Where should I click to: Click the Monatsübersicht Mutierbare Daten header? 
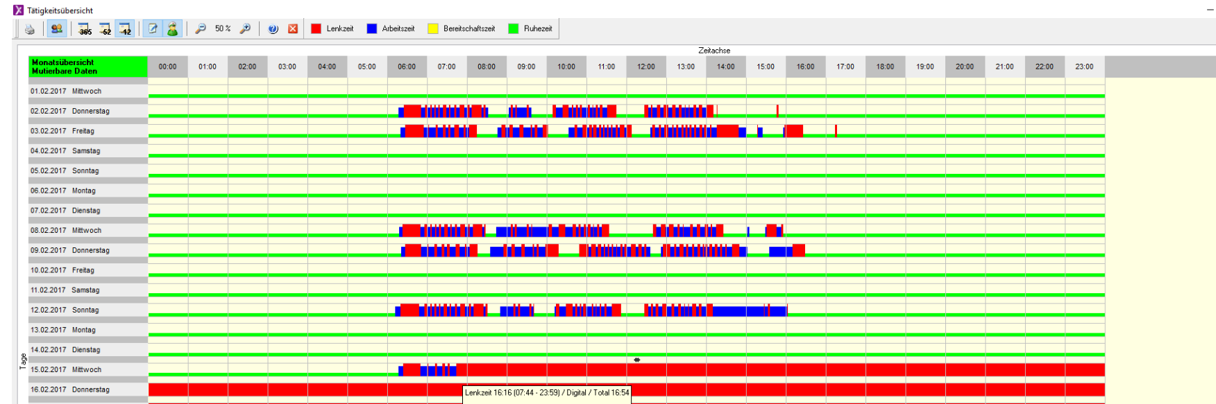[87, 67]
